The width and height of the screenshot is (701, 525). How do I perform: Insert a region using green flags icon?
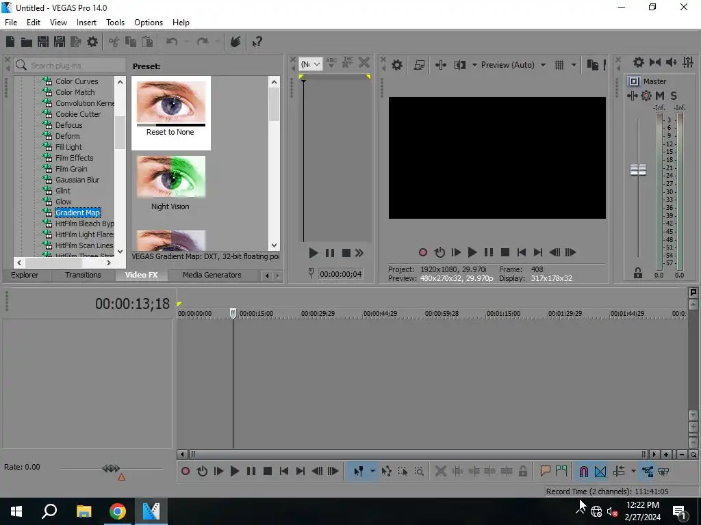(561, 472)
